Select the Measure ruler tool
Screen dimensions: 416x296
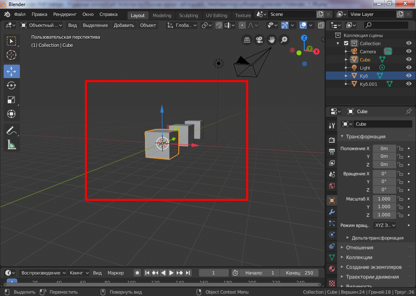[x=11, y=144]
